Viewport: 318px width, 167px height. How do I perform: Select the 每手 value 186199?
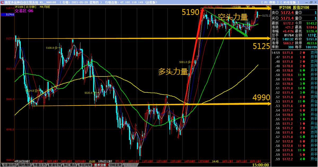[x=311, y=47]
